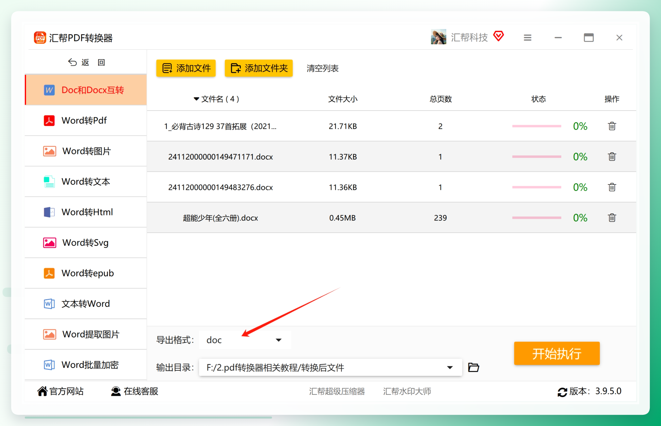Open the output folder browse icon
661x426 pixels.
click(x=474, y=367)
